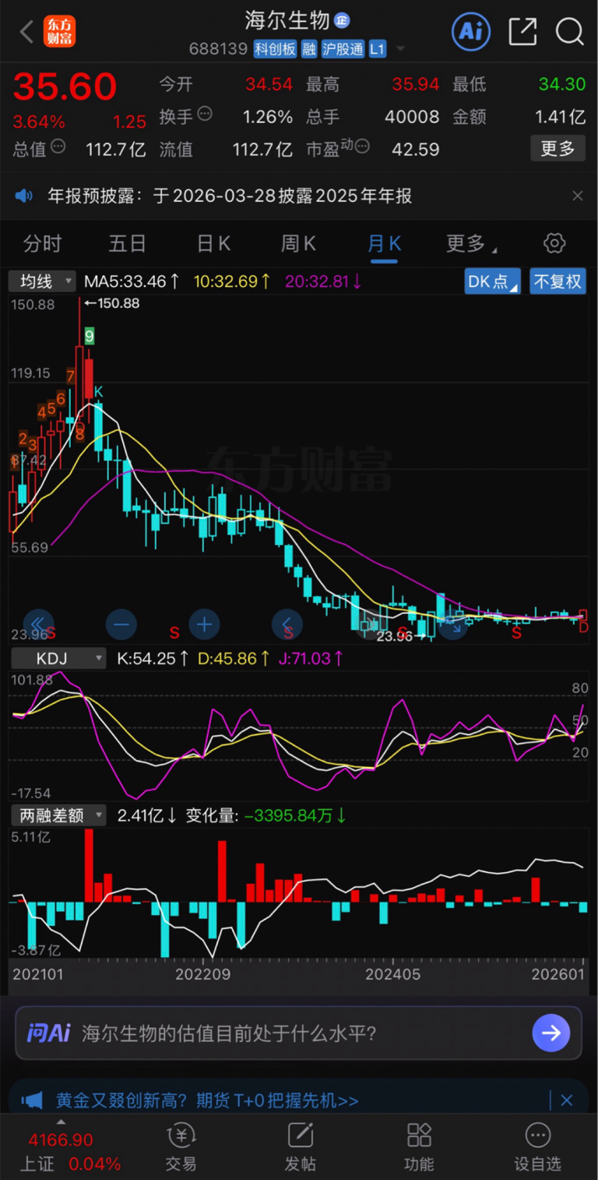Select the 月K chart tab

(384, 244)
